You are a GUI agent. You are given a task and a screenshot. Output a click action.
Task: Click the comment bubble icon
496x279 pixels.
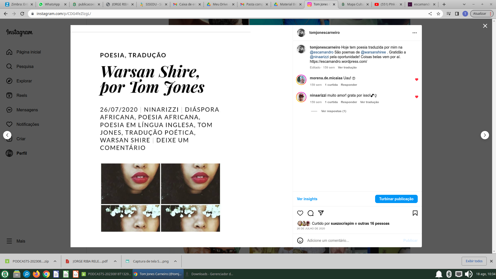coord(310,213)
